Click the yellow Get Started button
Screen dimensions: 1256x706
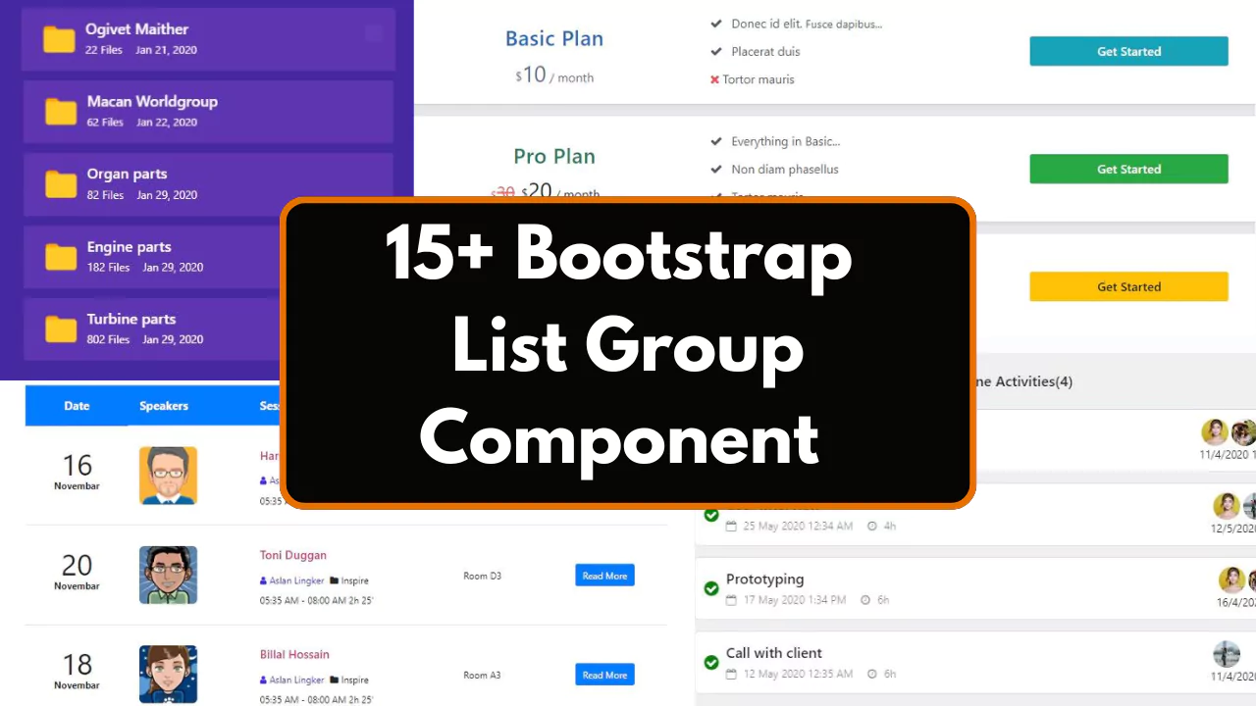pyautogui.click(x=1128, y=286)
